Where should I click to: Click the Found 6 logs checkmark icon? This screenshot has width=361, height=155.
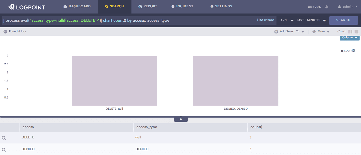[5, 32]
